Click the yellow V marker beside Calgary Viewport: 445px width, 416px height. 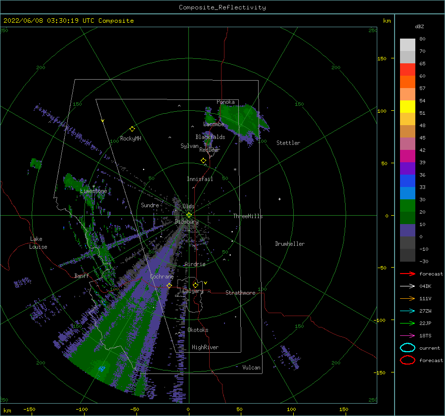pyautogui.click(x=206, y=283)
